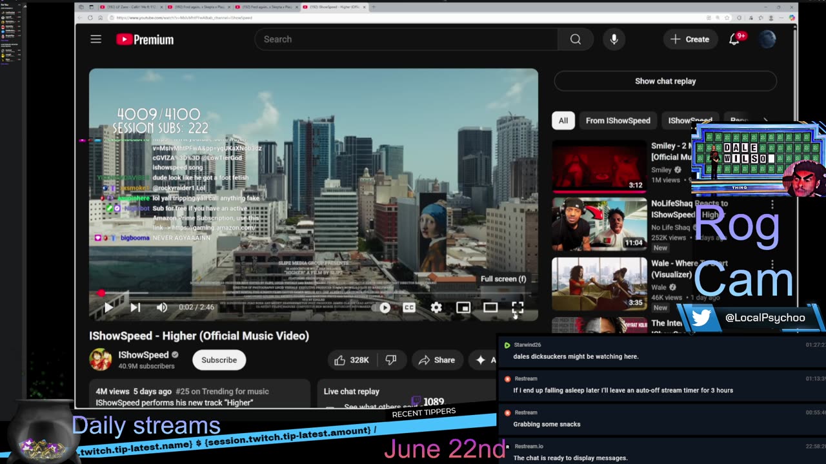The width and height of the screenshot is (826, 464).
Task: Open player settings gear
Action: (436, 308)
